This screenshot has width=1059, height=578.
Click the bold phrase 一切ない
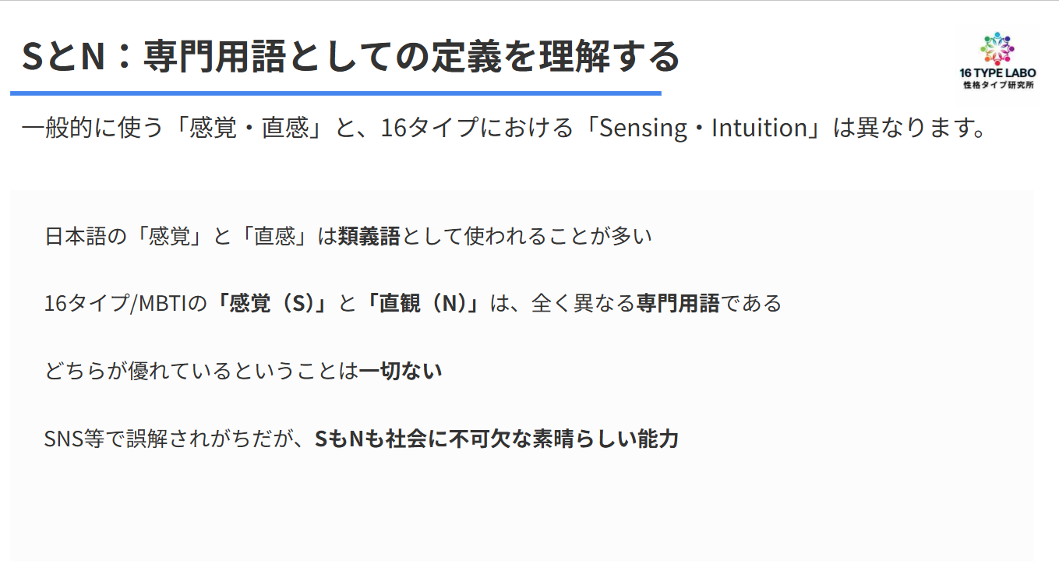[401, 371]
